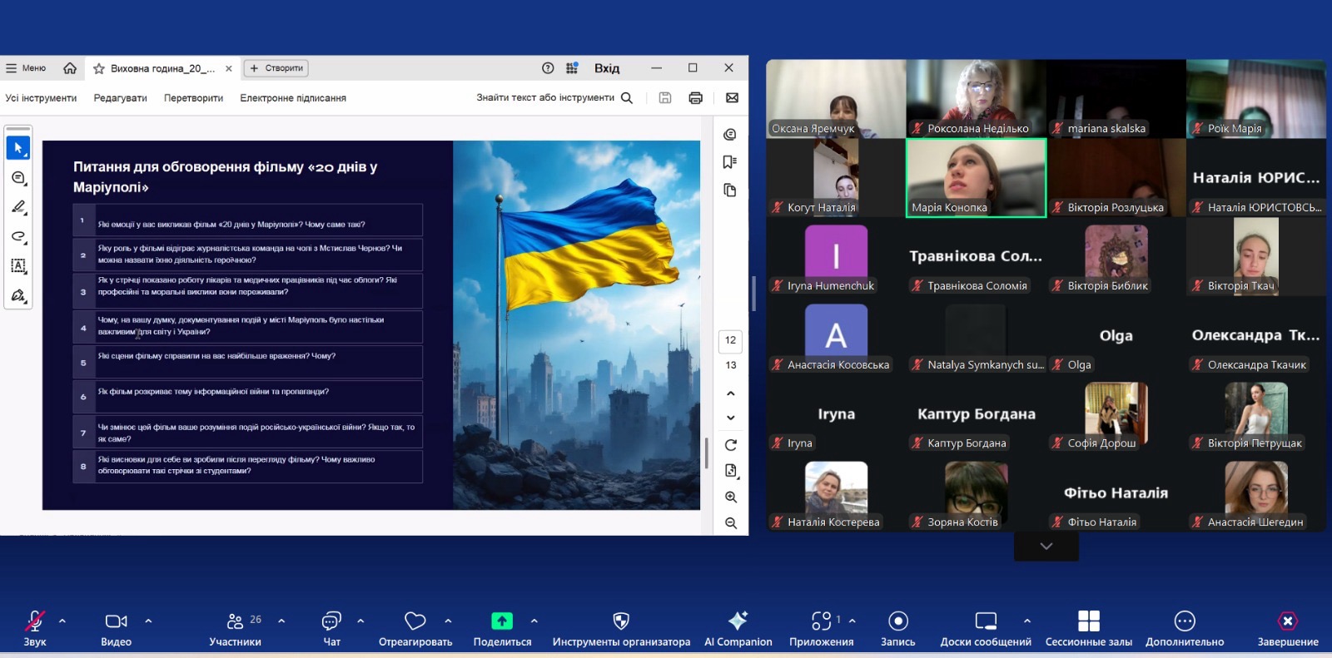Expand participants options arrow next to Участники
The width and height of the screenshot is (1332, 658).
281,621
